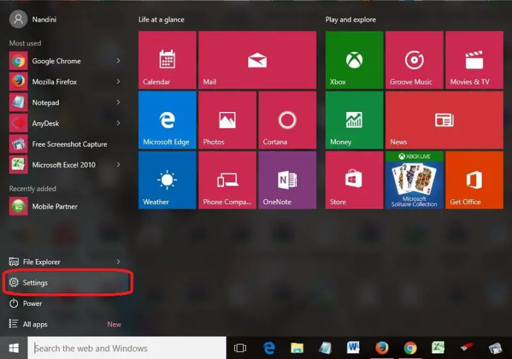Open Screenshot Capture icon on taskbar
Screen dimensions: 512x359
pyautogui.click(x=495, y=348)
